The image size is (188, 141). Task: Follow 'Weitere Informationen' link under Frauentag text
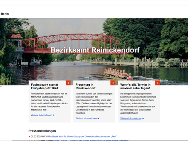(87, 118)
